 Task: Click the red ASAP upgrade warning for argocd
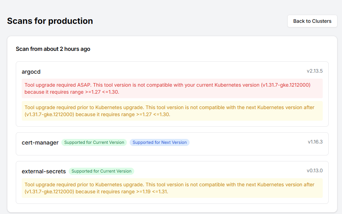(172, 88)
